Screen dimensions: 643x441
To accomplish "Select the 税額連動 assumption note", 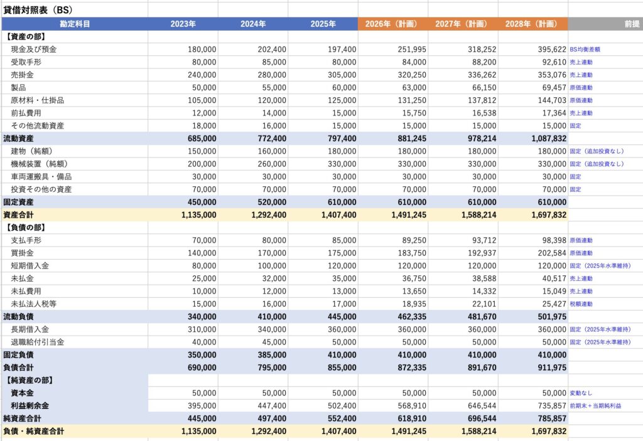I will pyautogui.click(x=581, y=304).
